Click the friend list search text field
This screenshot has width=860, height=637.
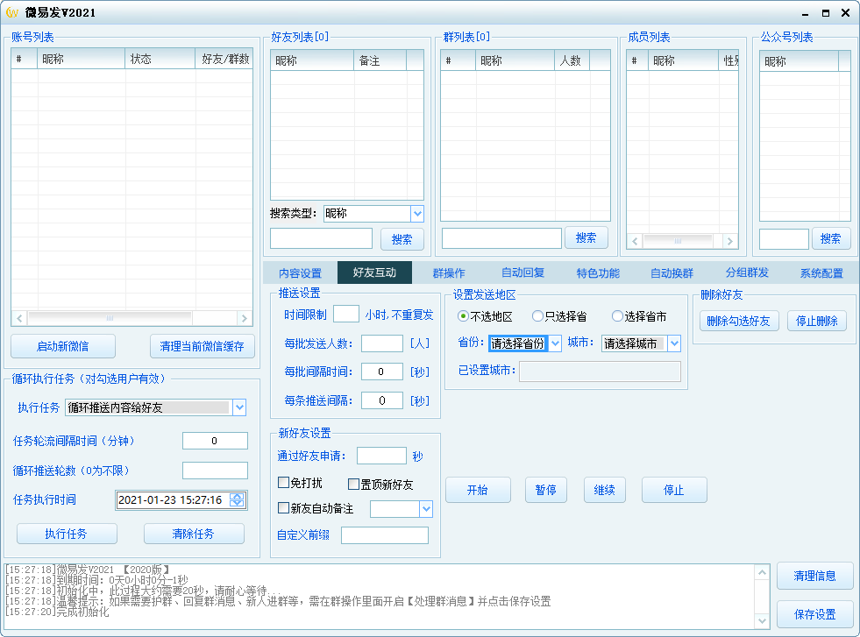coord(322,238)
